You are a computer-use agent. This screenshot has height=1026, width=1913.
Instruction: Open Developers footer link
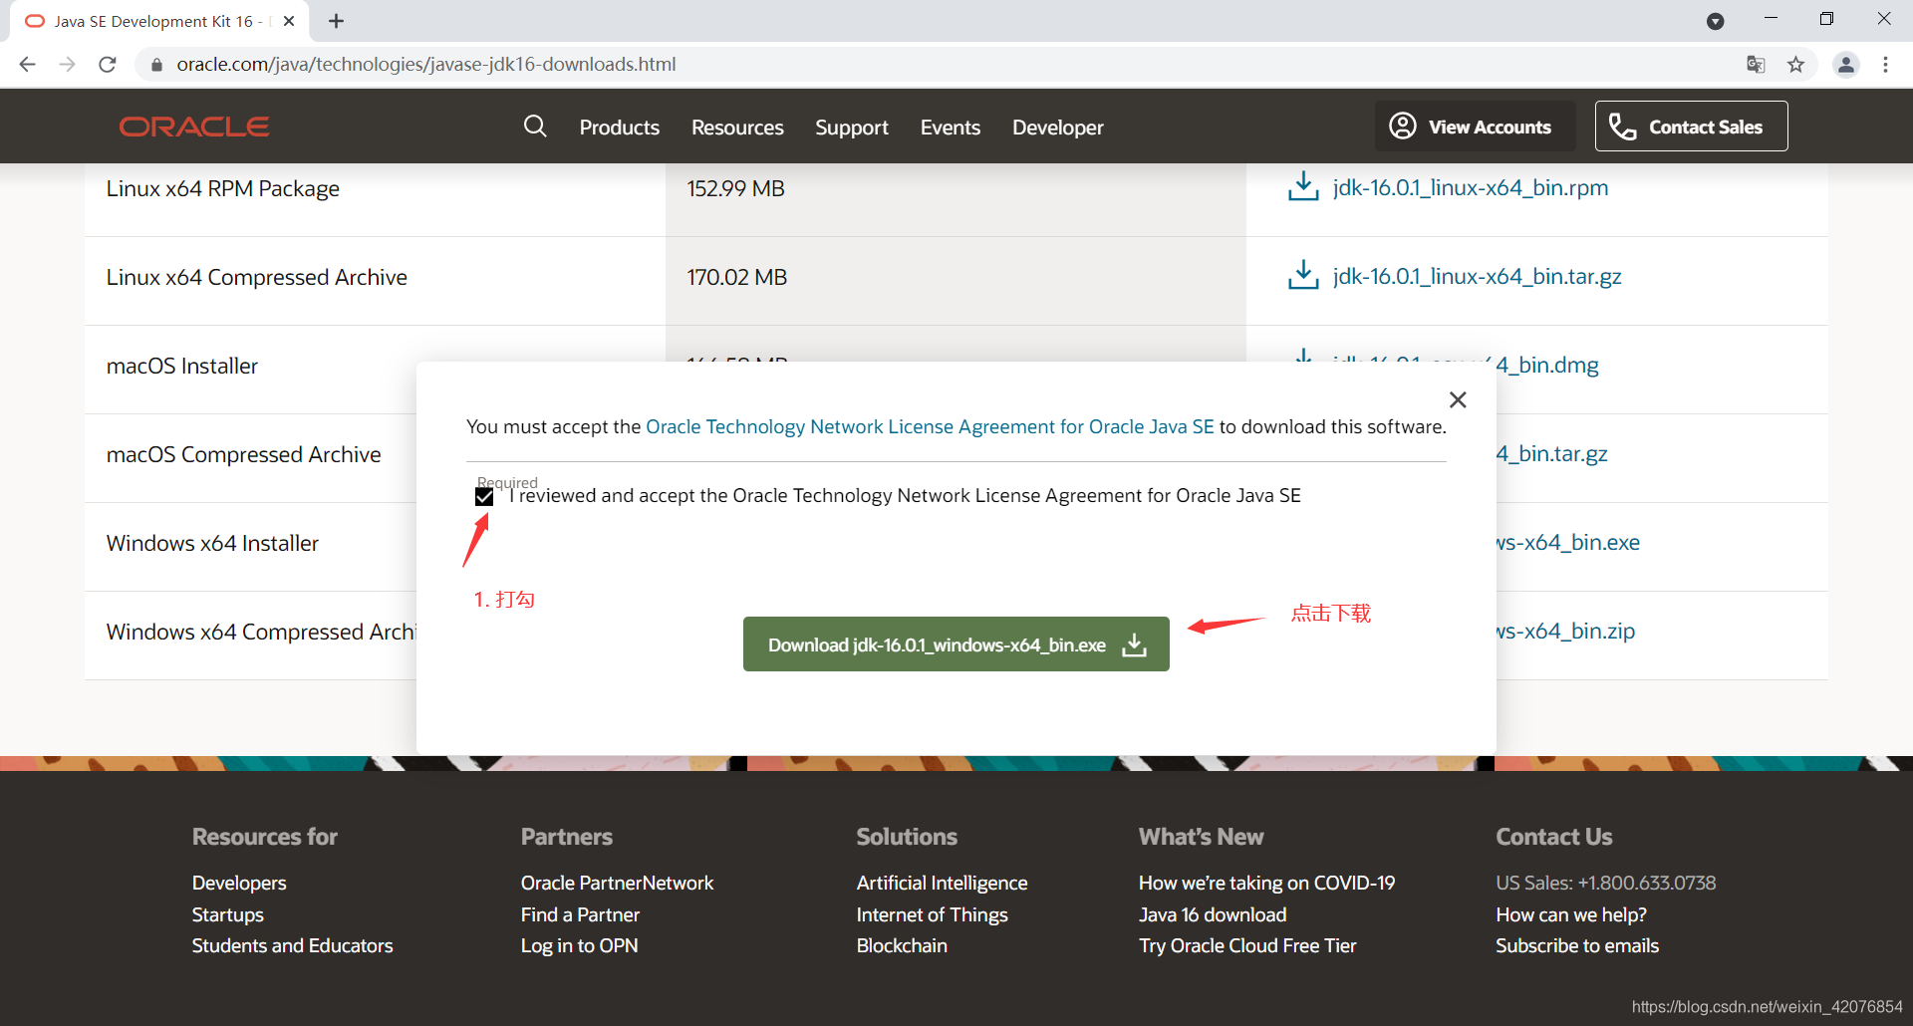coord(239,883)
